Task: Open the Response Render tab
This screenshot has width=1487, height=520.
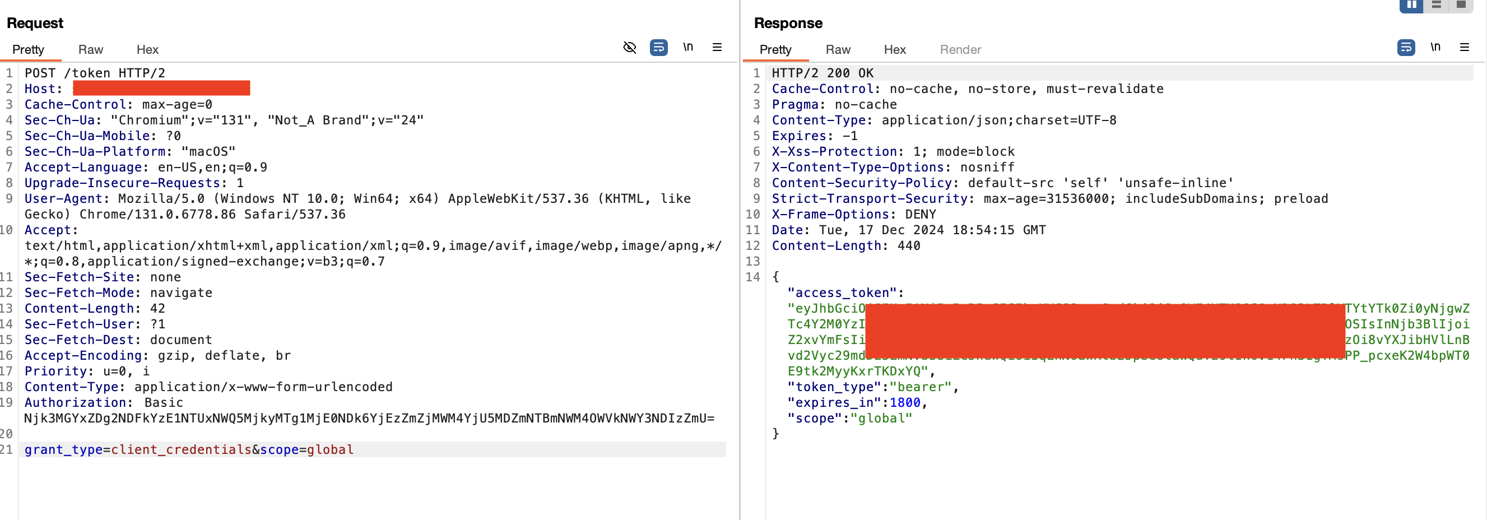Action: coord(960,50)
